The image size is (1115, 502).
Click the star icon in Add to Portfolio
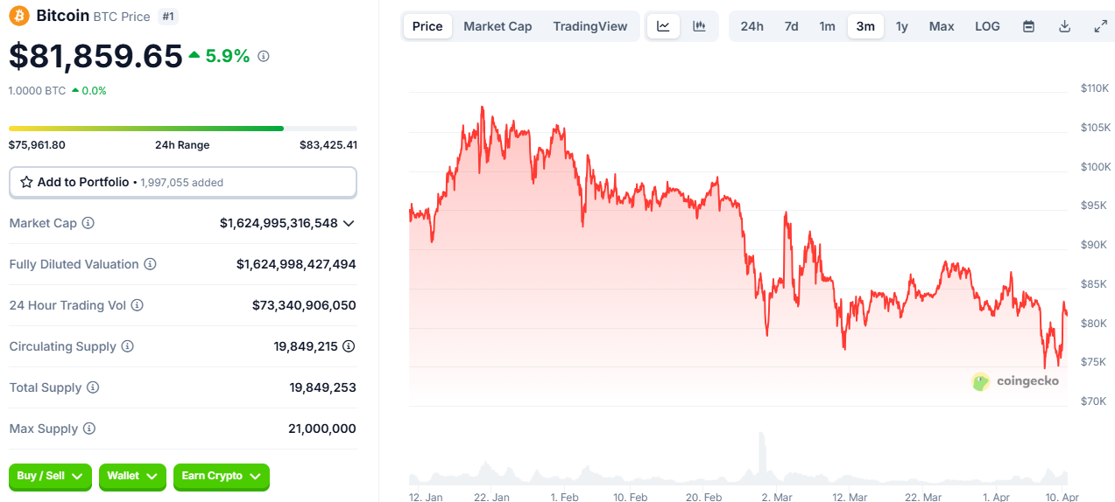26,182
